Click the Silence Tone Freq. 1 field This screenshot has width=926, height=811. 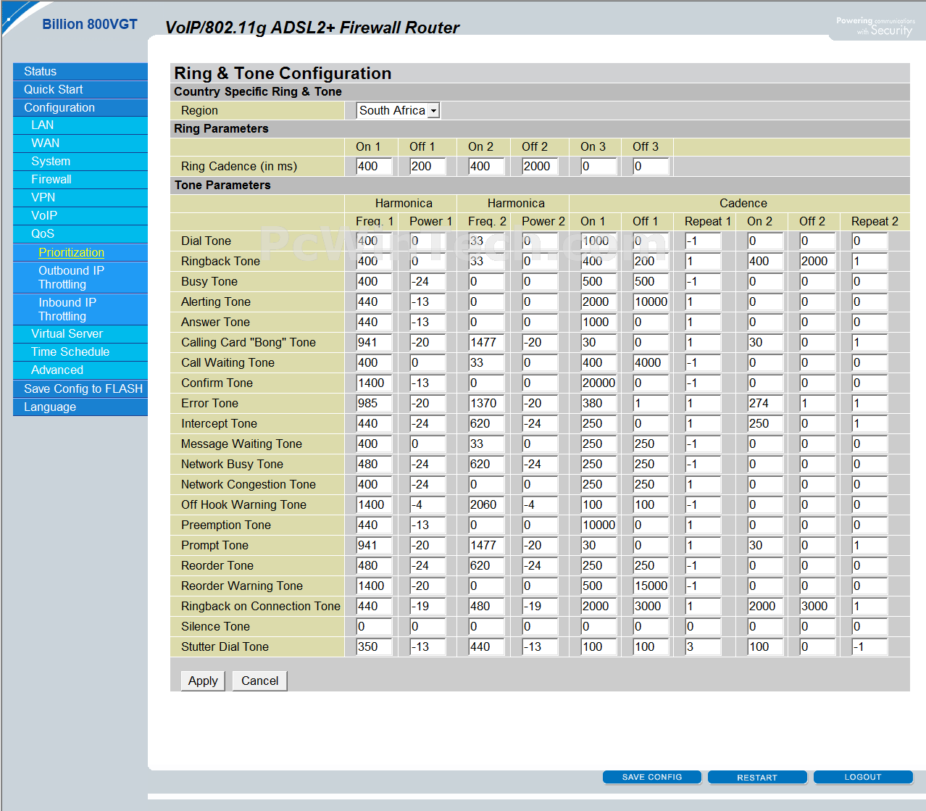pos(374,626)
